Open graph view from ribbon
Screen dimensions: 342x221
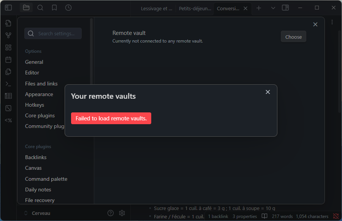coord(8,35)
